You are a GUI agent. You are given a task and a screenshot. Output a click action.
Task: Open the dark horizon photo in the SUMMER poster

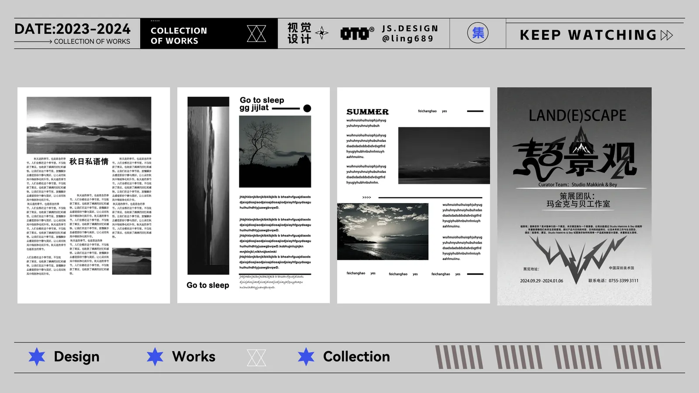coord(444,155)
